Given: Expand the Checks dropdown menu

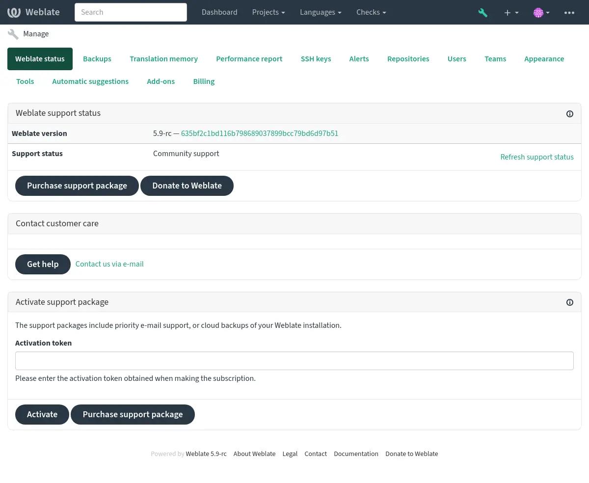Looking at the screenshot, I should [371, 12].
